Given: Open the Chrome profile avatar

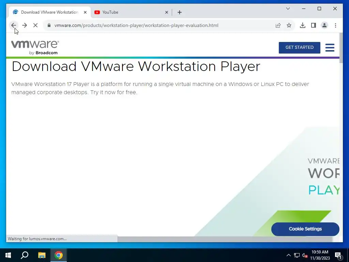Looking at the screenshot, I should [324, 25].
